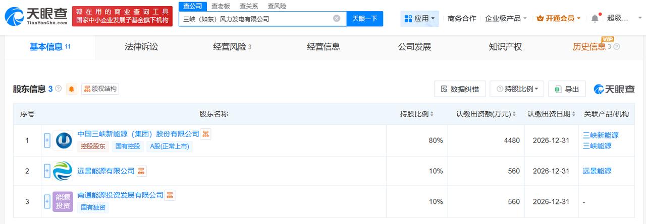Click the 80% shareholding cell
Image resolution: width=646 pixels, height=224 pixels.
click(417, 140)
